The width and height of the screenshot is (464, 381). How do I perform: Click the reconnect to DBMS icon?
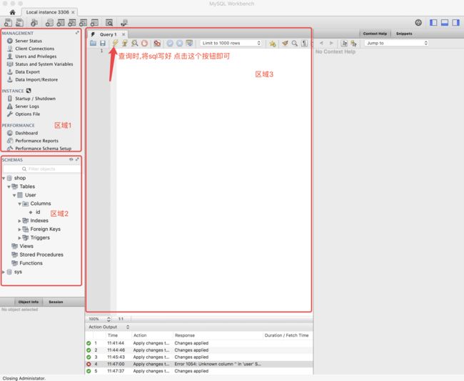(x=124, y=22)
